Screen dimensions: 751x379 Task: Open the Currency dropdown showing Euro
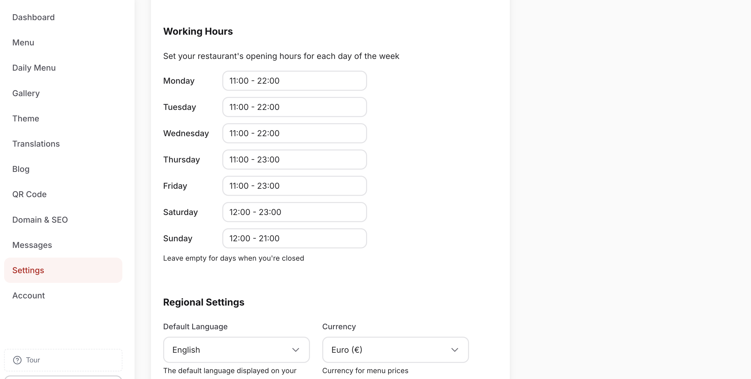point(395,350)
